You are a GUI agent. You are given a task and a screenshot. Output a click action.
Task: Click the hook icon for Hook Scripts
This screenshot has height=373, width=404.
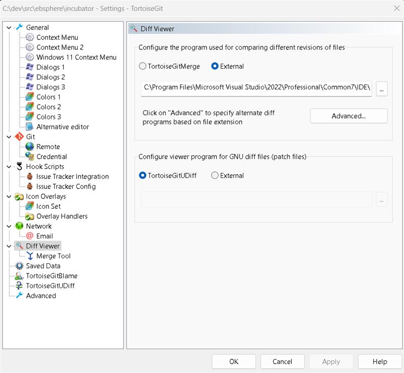(x=20, y=166)
